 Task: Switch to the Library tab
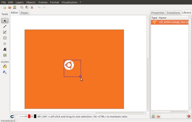click(x=186, y=13)
